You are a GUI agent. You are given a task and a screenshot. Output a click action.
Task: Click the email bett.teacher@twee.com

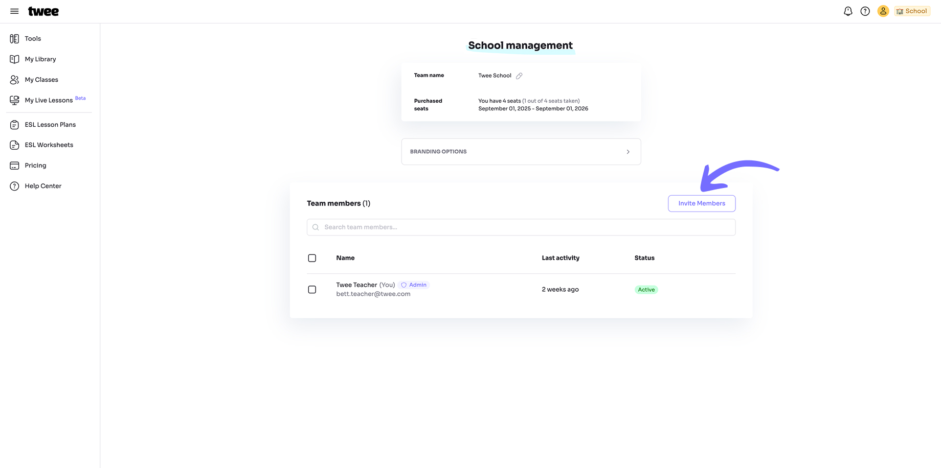[x=373, y=294]
